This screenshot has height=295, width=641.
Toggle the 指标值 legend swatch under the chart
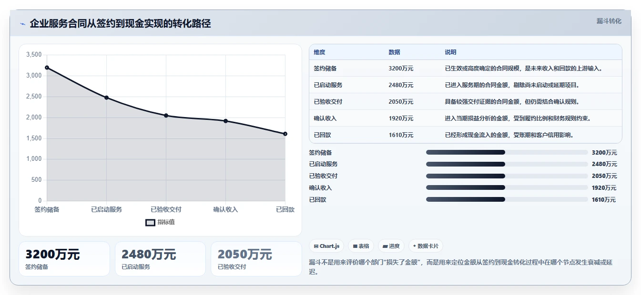(x=150, y=222)
